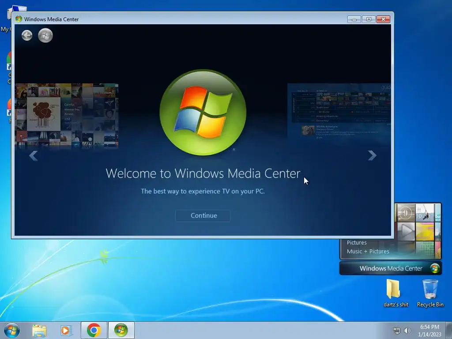Click the TV guide preview thumbnail
This screenshot has width=452, height=339.
(339, 112)
